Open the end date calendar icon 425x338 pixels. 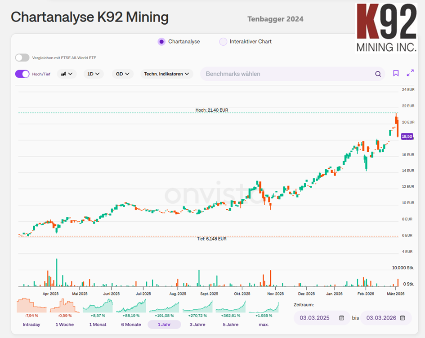coord(403,318)
